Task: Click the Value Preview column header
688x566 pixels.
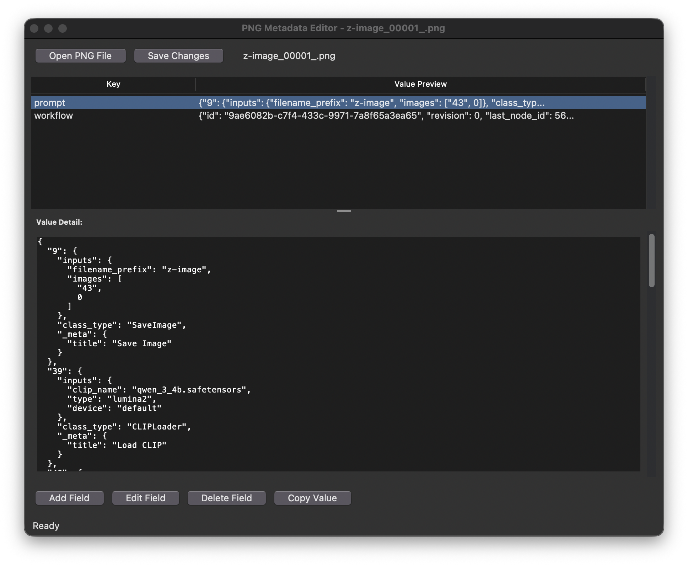Action: pyautogui.click(x=420, y=84)
